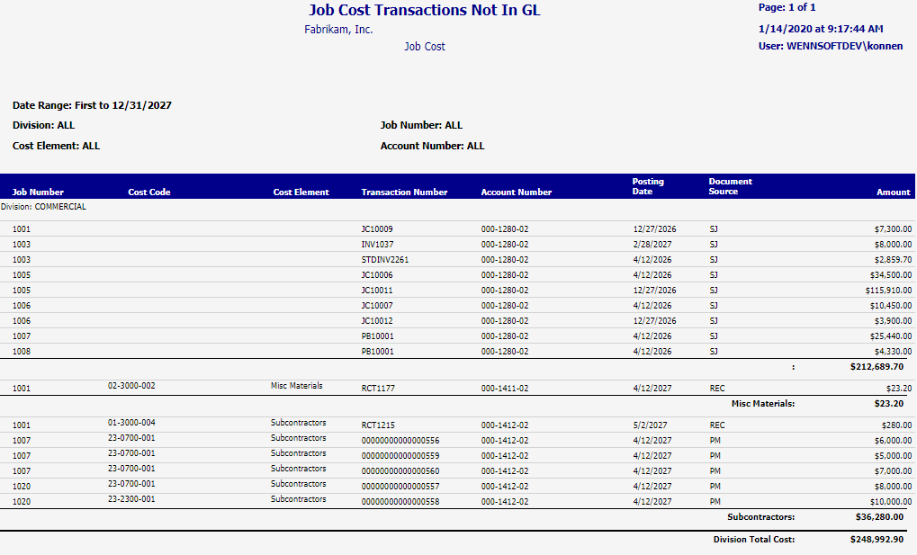Click the Fabrikam, Inc. company name
Image resolution: width=917 pixels, height=555 pixels.
click(x=338, y=30)
